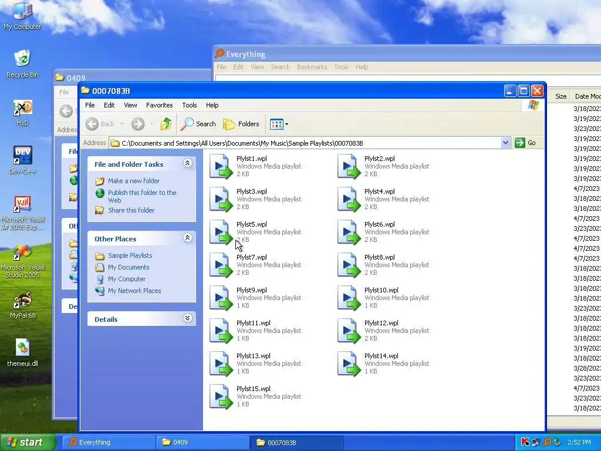
Task: Select the My Computer desktop icon
Action: (22, 16)
